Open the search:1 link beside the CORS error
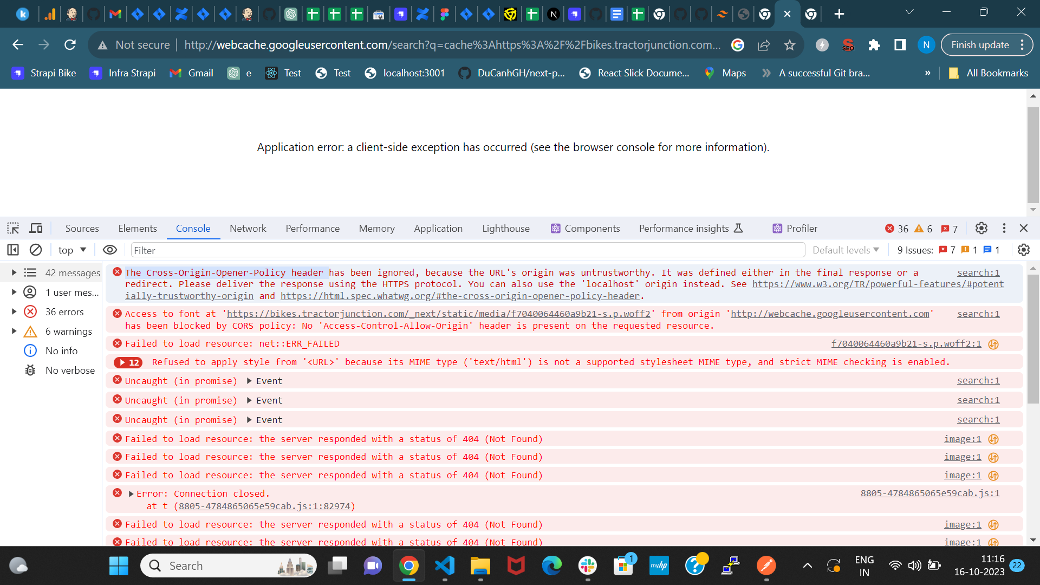This screenshot has width=1040, height=585. (978, 314)
